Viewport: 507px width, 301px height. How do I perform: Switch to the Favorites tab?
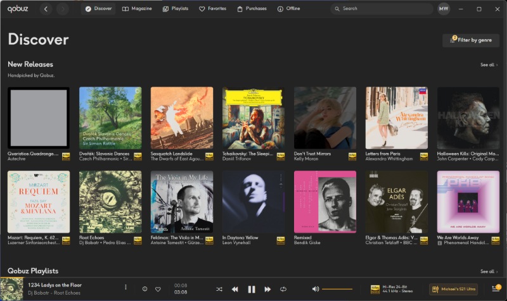[x=212, y=9]
